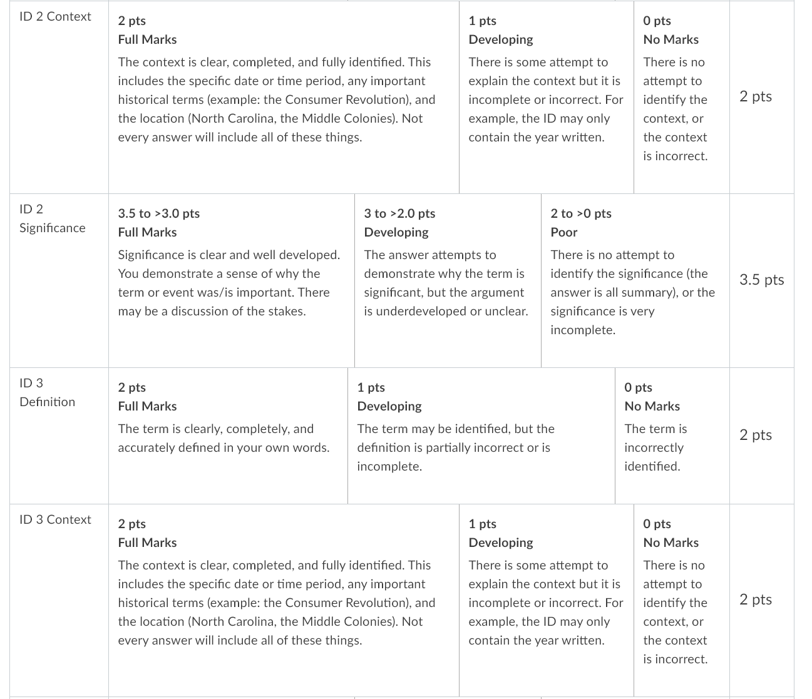Select ID 2 Context Full Marks rating

click(x=284, y=97)
